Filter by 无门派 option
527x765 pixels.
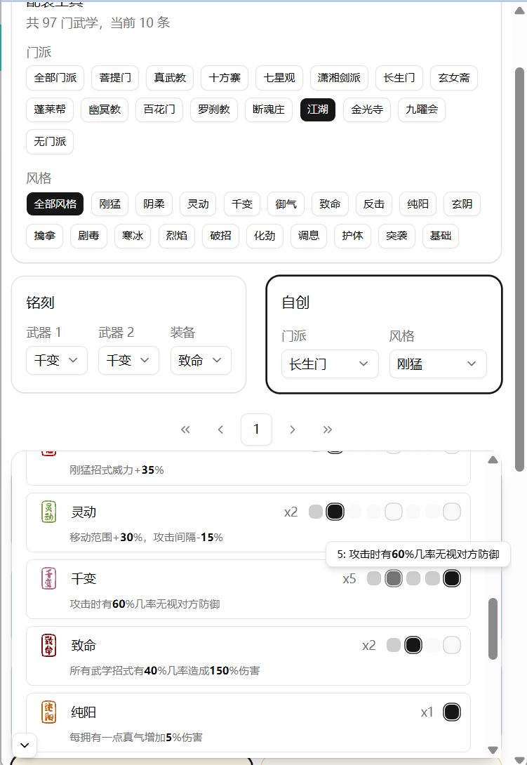50,142
